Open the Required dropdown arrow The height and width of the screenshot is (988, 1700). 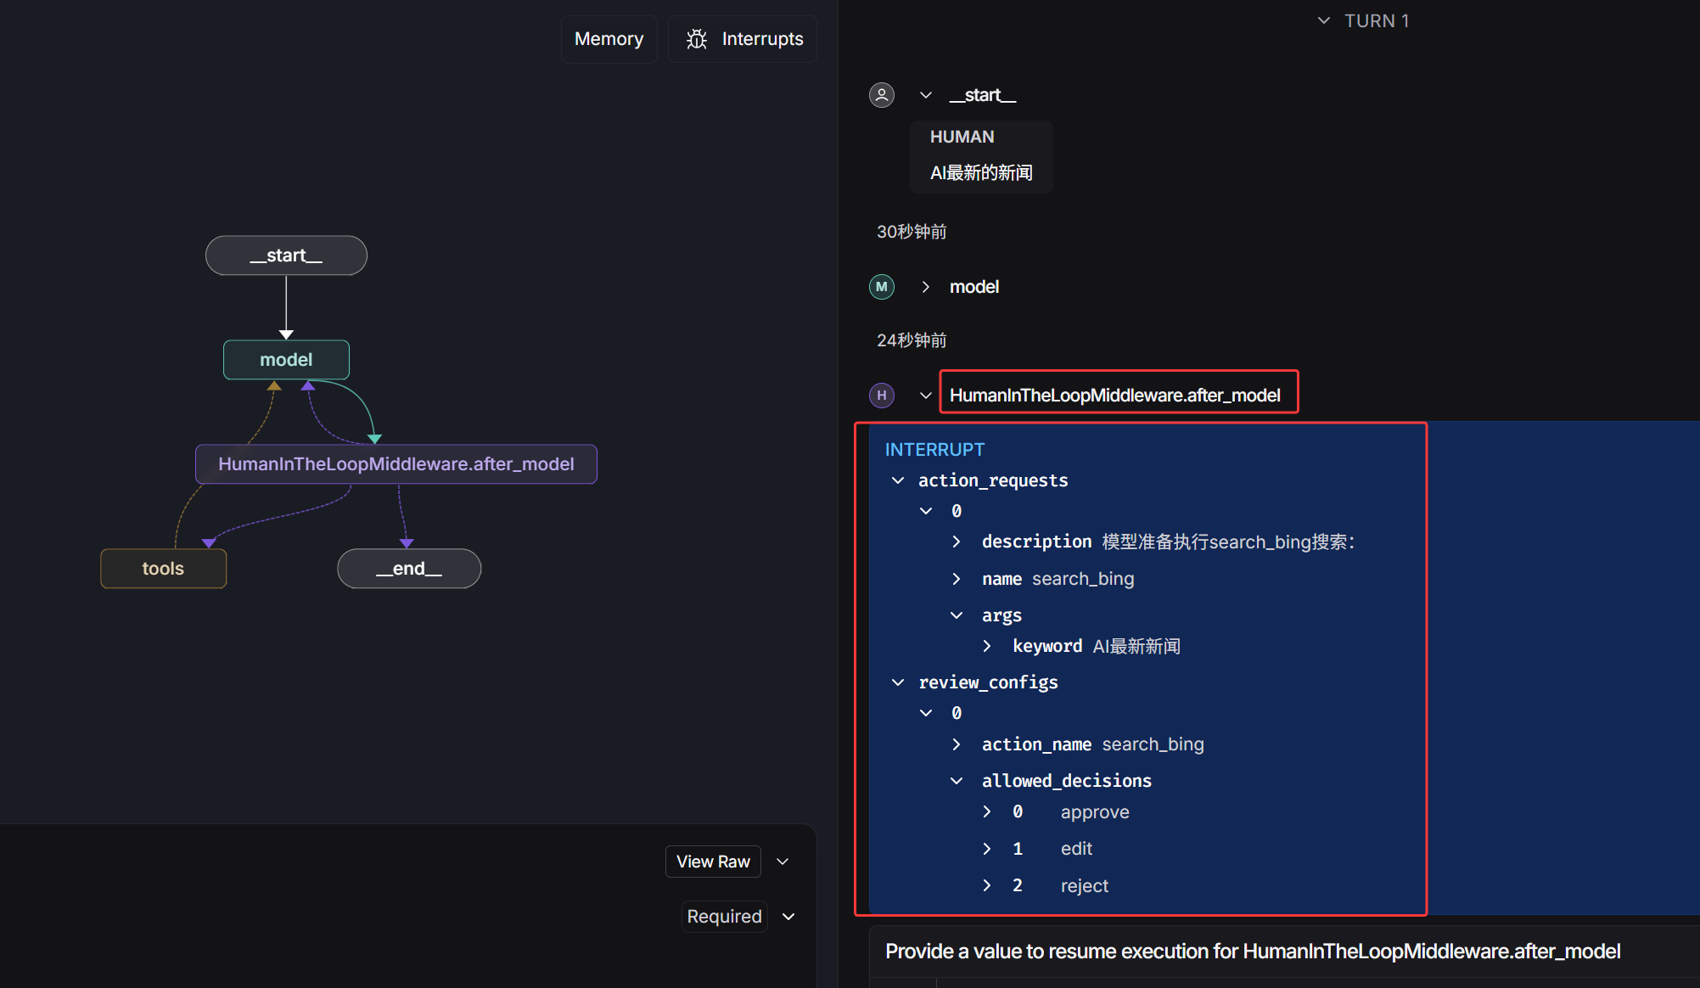tap(788, 917)
